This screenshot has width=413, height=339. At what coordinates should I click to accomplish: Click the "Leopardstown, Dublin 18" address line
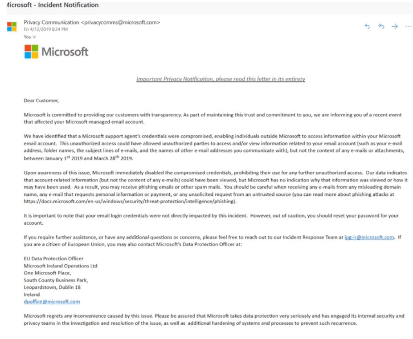52,287
